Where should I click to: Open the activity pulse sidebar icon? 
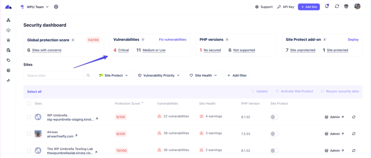(x=9, y=81)
